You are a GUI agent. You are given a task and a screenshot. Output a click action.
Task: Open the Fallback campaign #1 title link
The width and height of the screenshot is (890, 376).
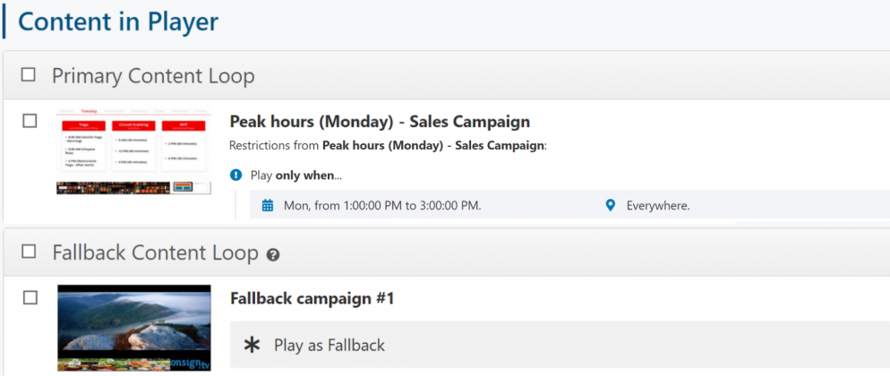312,298
